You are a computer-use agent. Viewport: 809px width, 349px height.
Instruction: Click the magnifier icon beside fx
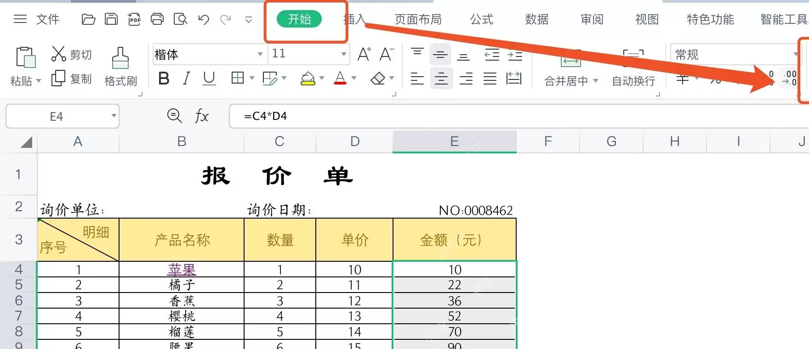pyautogui.click(x=174, y=116)
